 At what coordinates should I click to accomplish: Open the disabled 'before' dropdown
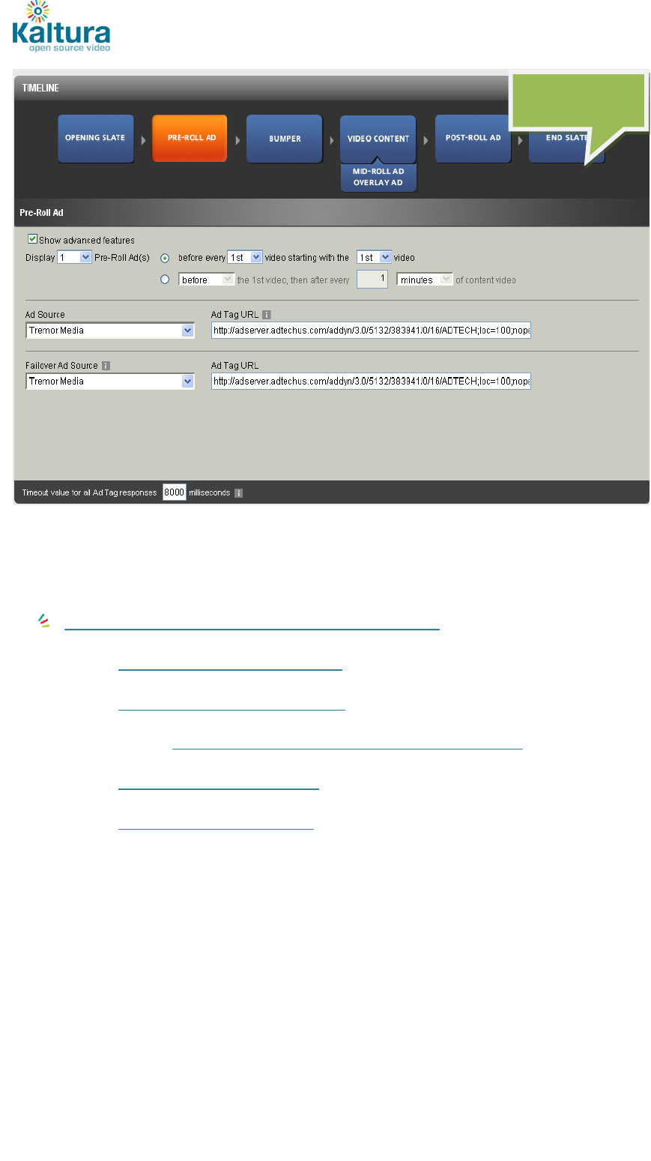click(207, 280)
